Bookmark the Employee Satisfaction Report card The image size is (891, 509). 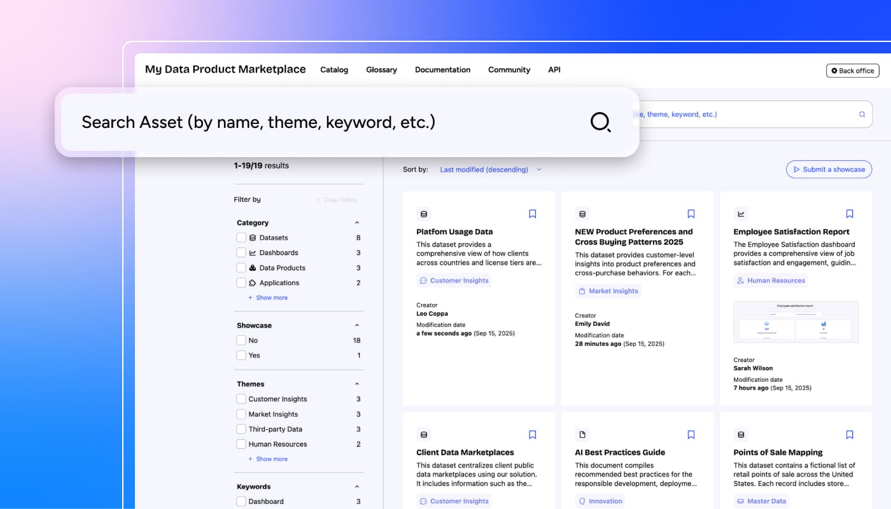(850, 214)
